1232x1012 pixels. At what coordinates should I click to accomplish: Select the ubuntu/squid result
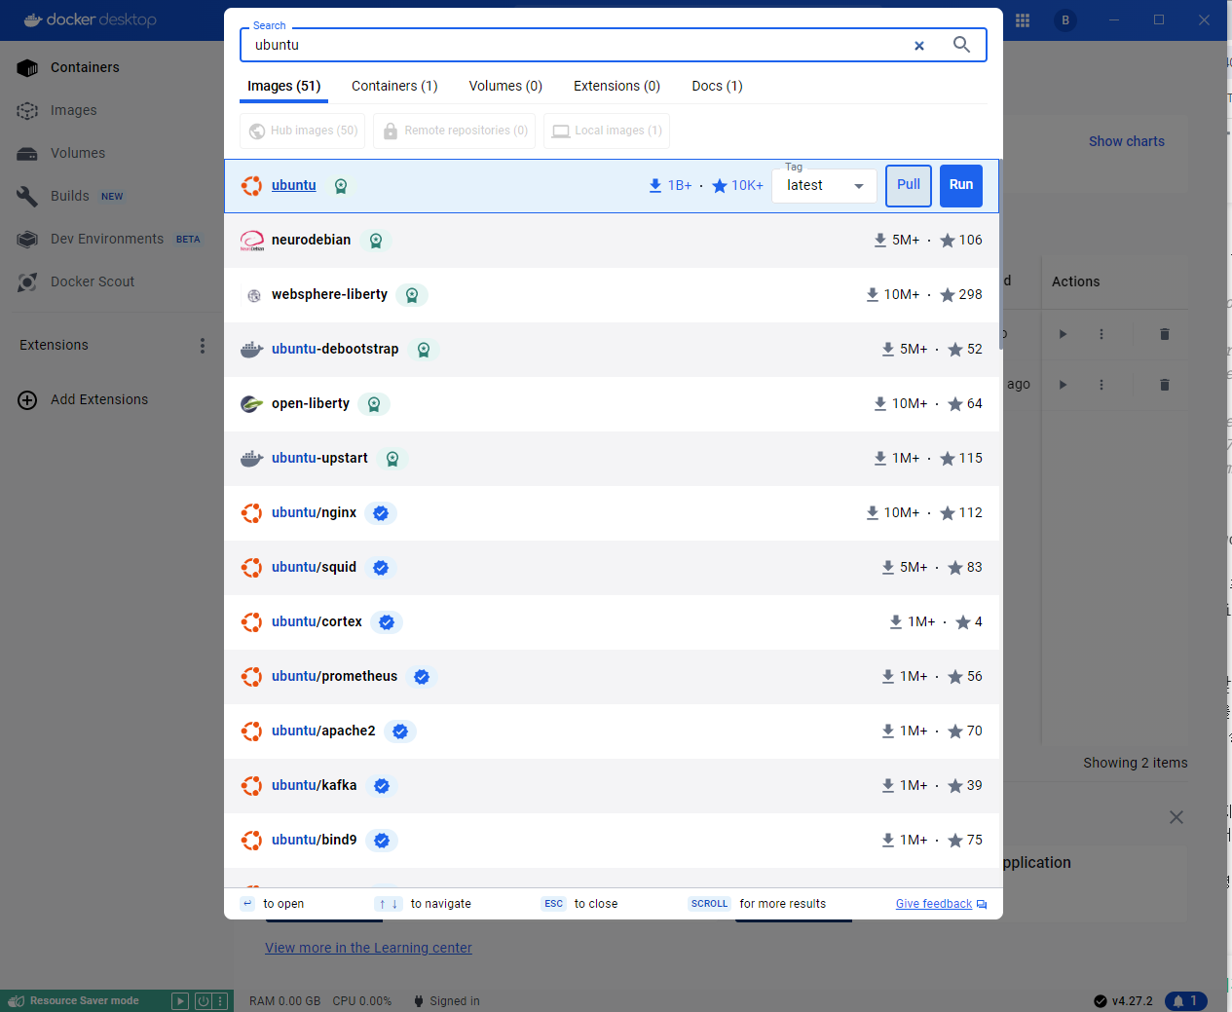tap(614, 568)
